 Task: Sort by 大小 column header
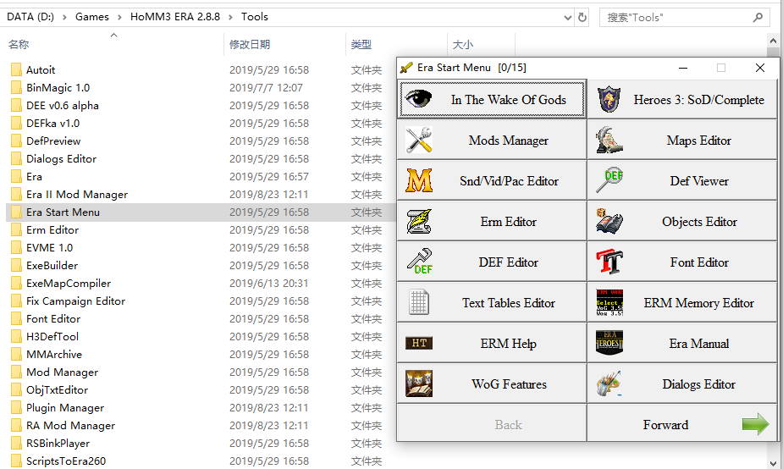tap(463, 45)
